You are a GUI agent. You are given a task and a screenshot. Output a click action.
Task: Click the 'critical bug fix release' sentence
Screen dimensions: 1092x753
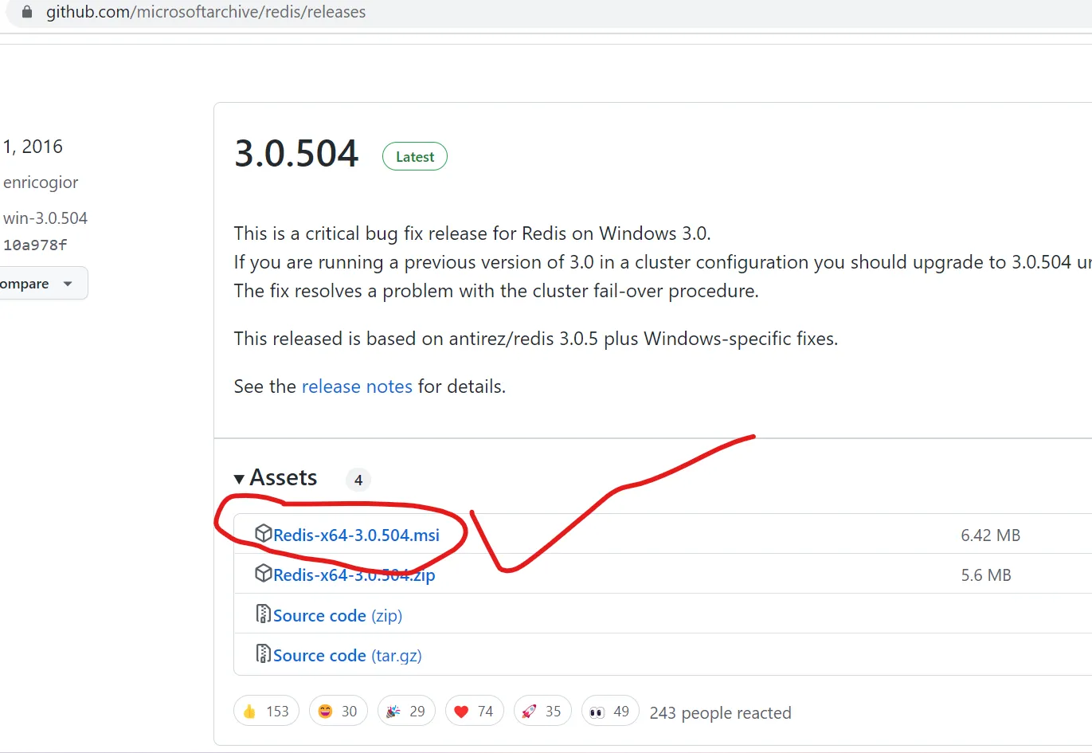[472, 233]
